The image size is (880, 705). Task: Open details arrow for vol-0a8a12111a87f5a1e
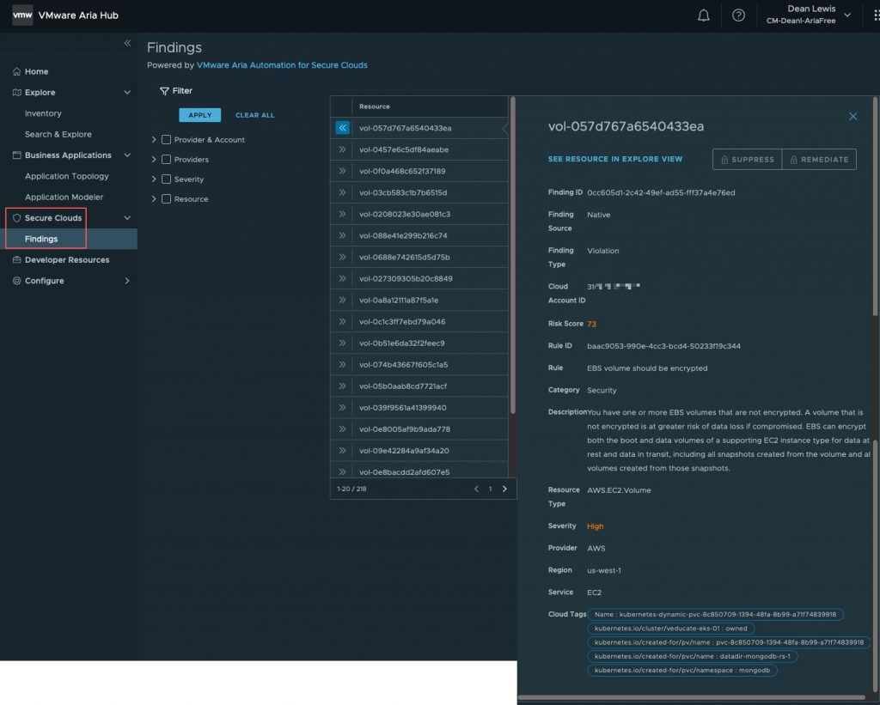[x=342, y=300]
